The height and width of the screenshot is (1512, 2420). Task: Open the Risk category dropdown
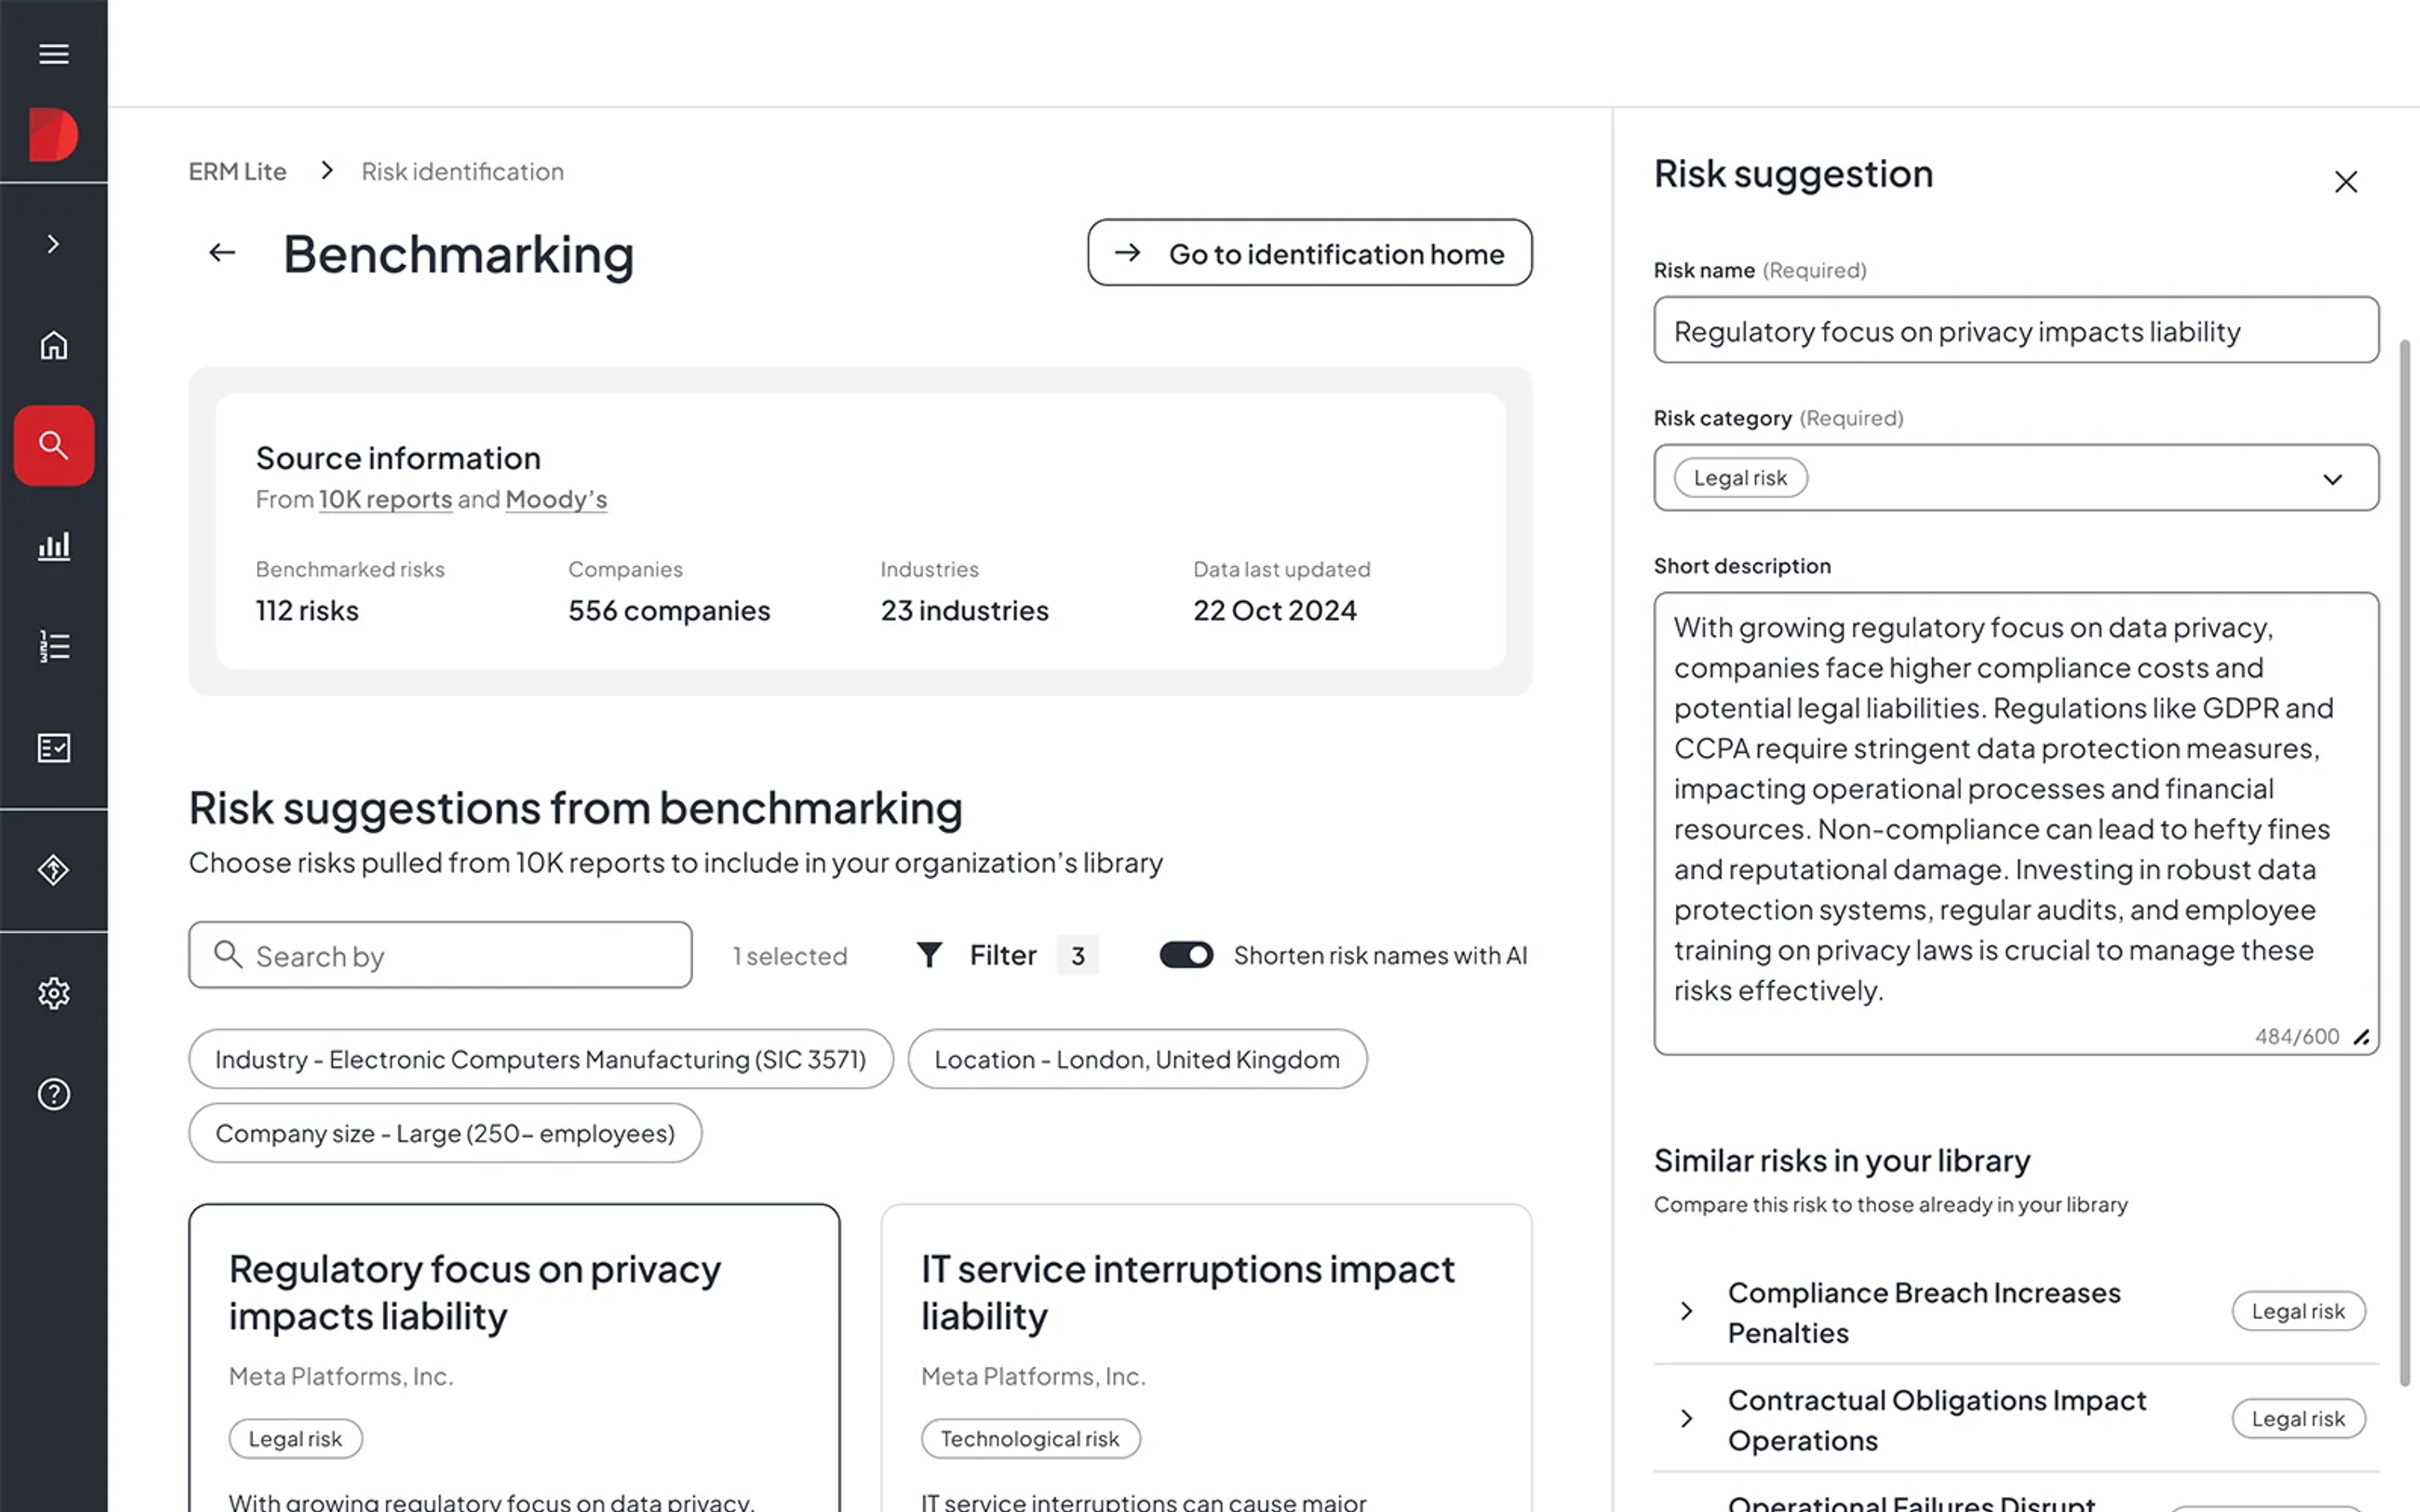[2334, 478]
